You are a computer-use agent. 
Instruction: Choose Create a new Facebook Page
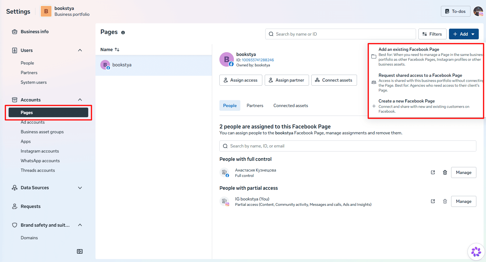pos(426,106)
